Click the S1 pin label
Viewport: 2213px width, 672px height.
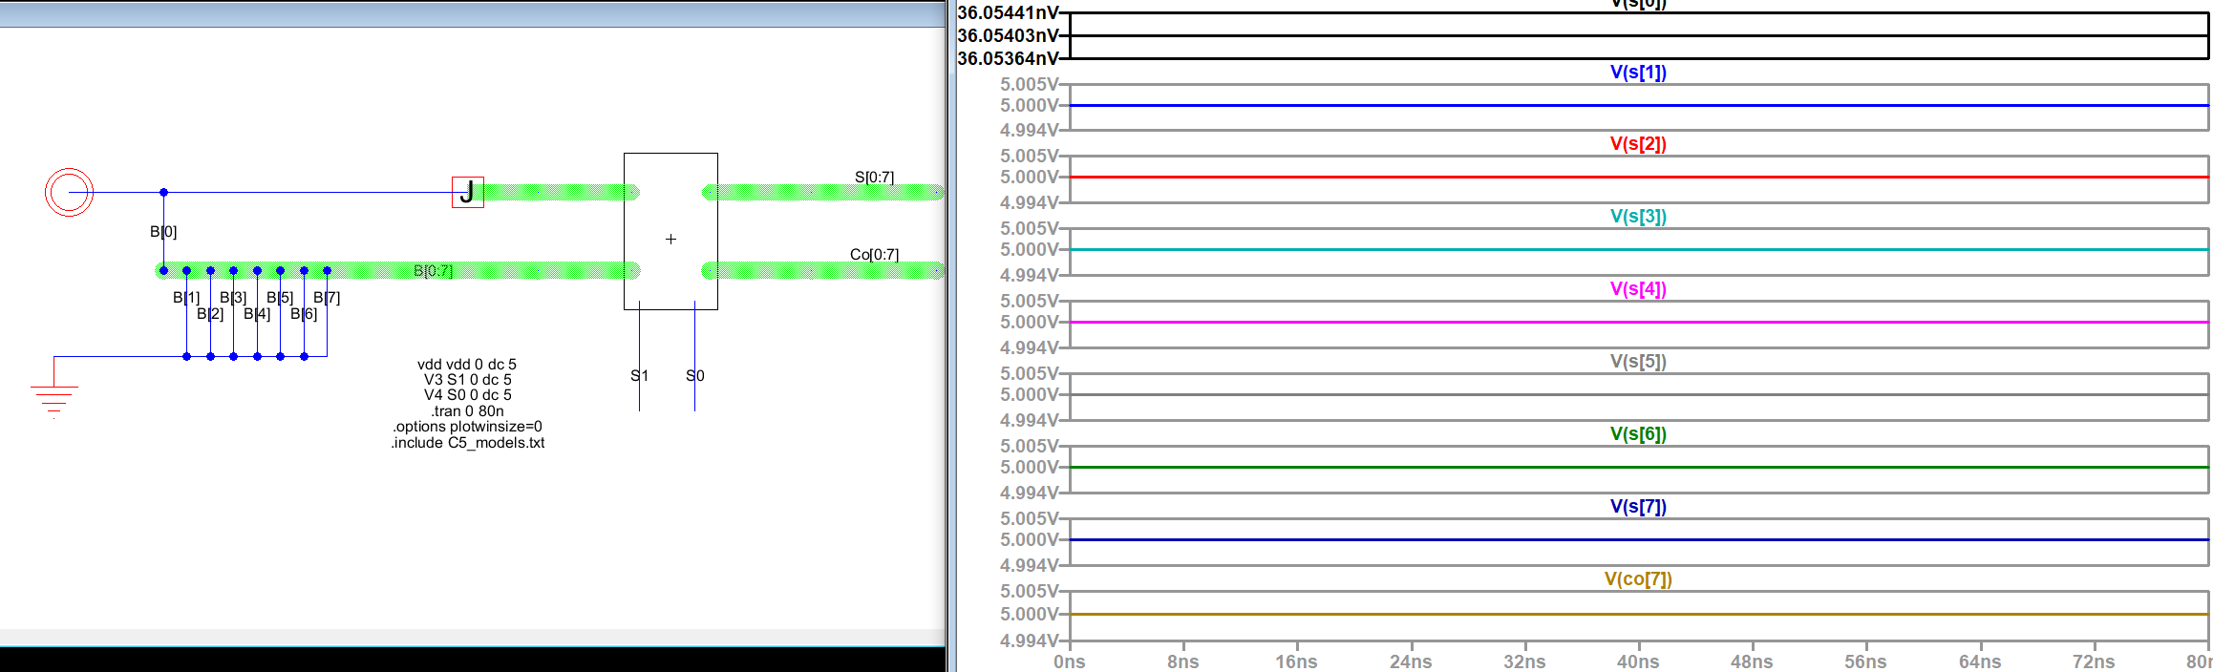click(x=639, y=376)
